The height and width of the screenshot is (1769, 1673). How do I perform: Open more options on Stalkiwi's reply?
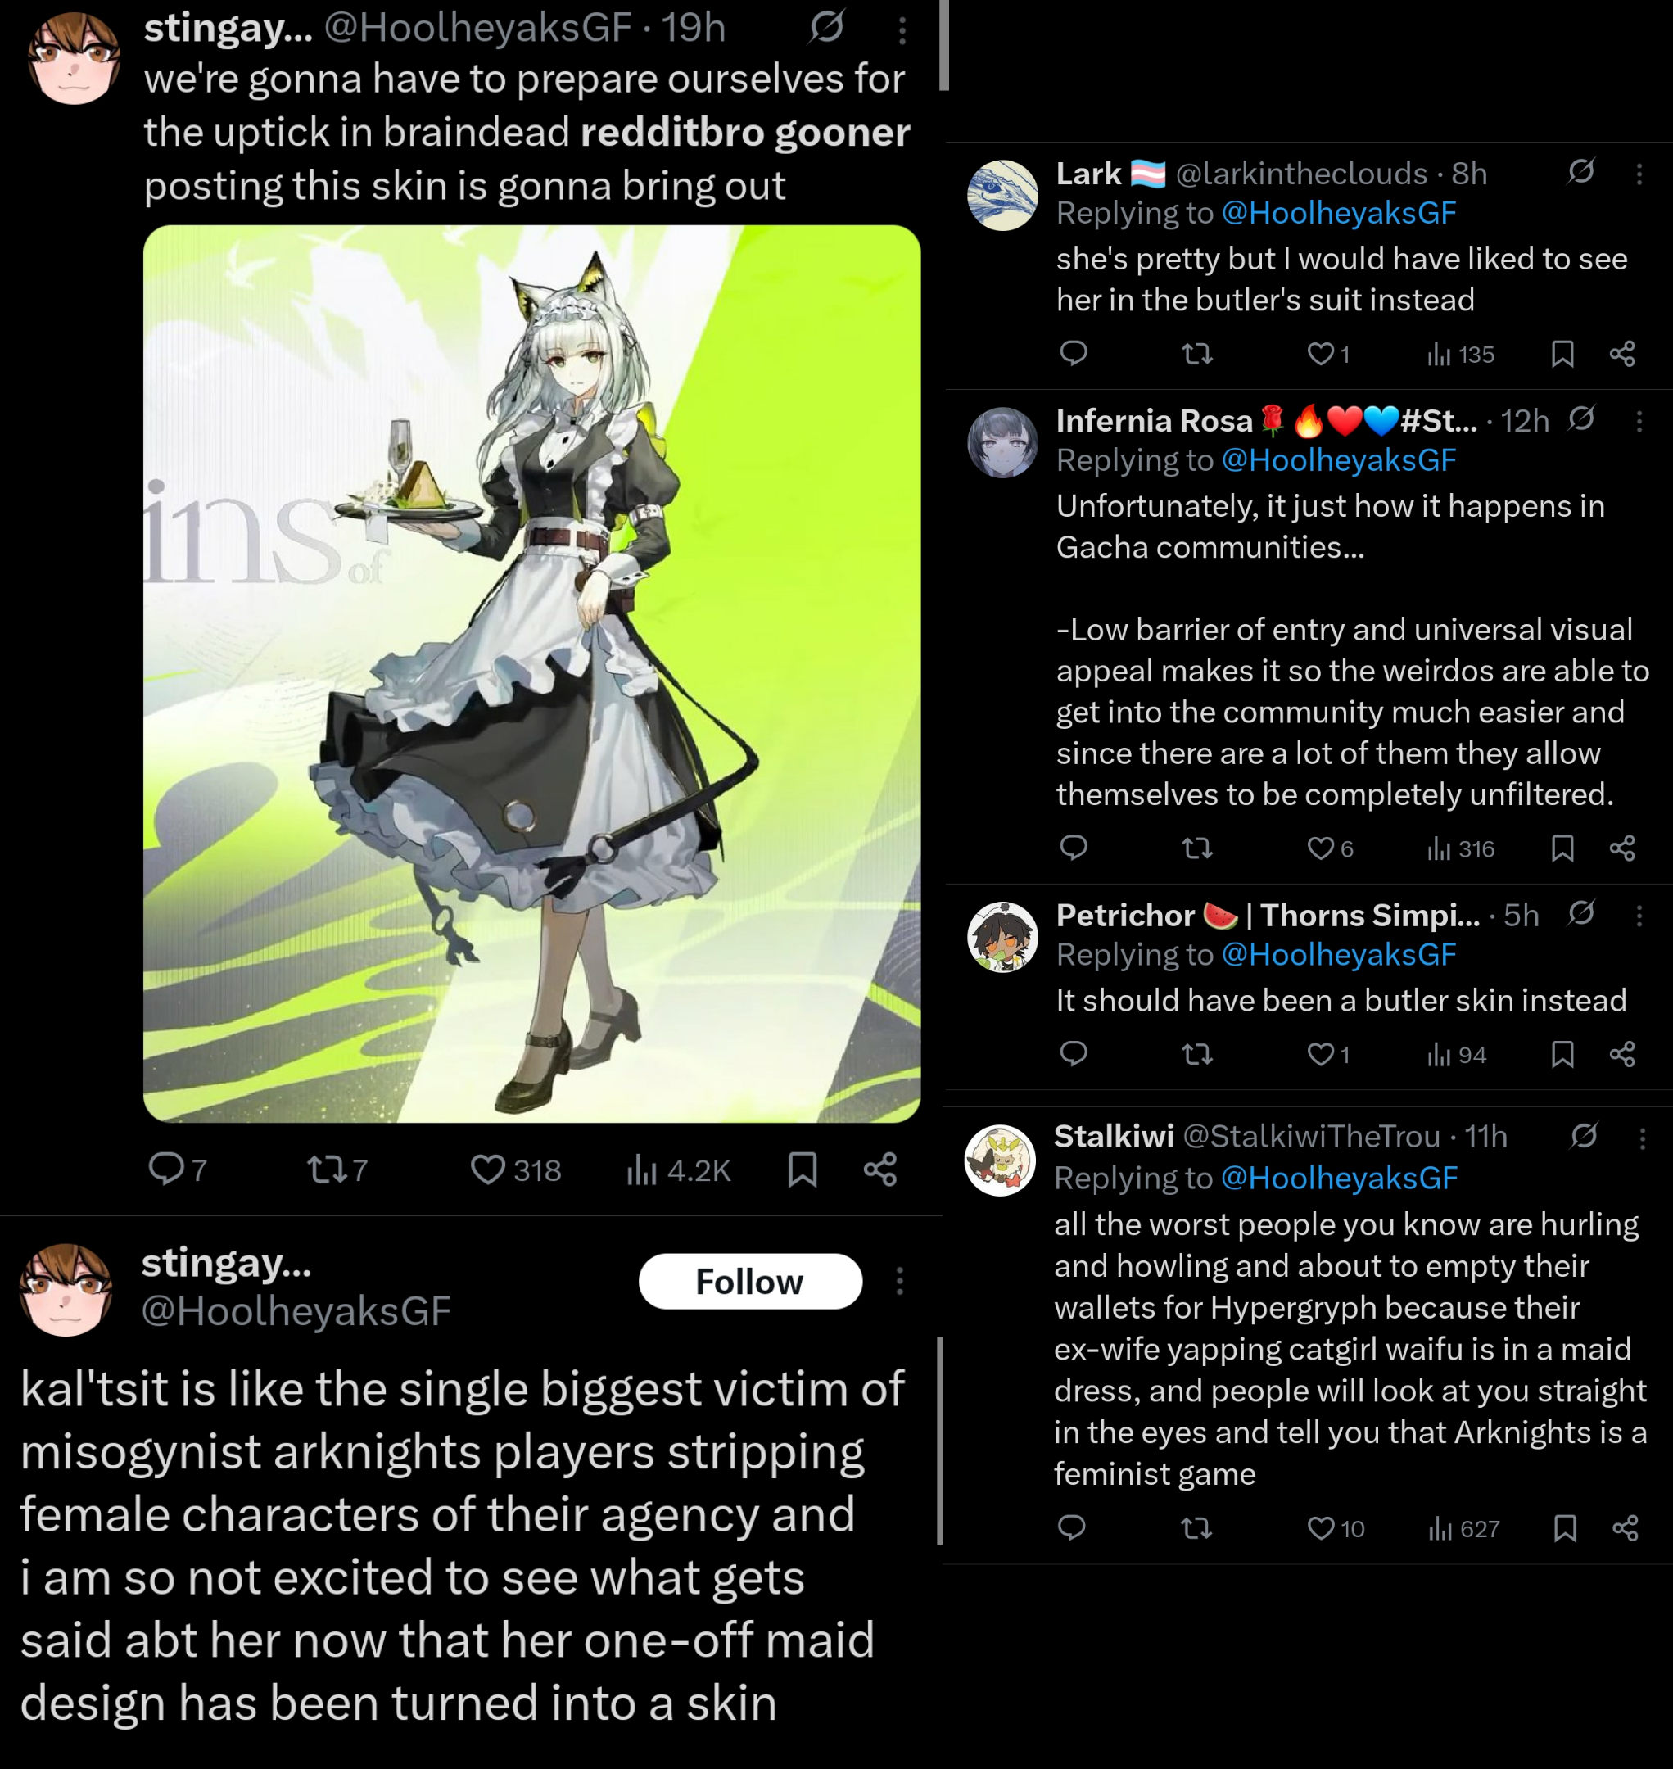(x=1643, y=1138)
